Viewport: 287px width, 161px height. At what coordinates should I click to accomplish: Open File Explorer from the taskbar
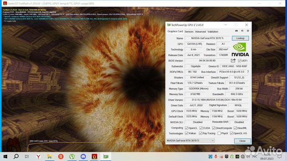coord(49,157)
